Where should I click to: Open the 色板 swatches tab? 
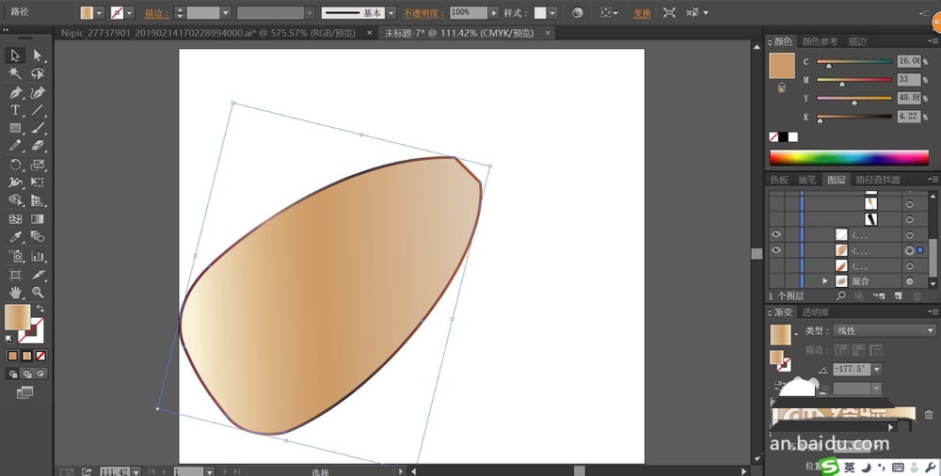tap(779, 180)
